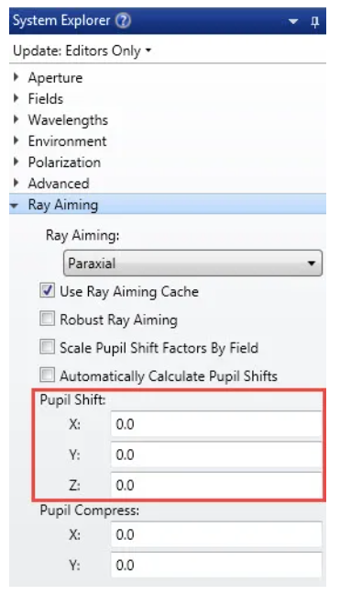Enable Automatically Calculate Pupil Shifts checkbox

click(x=47, y=376)
